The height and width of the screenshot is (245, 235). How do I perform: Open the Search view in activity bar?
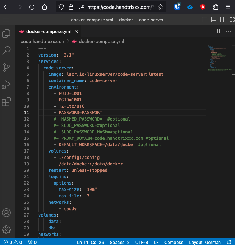[6, 50]
